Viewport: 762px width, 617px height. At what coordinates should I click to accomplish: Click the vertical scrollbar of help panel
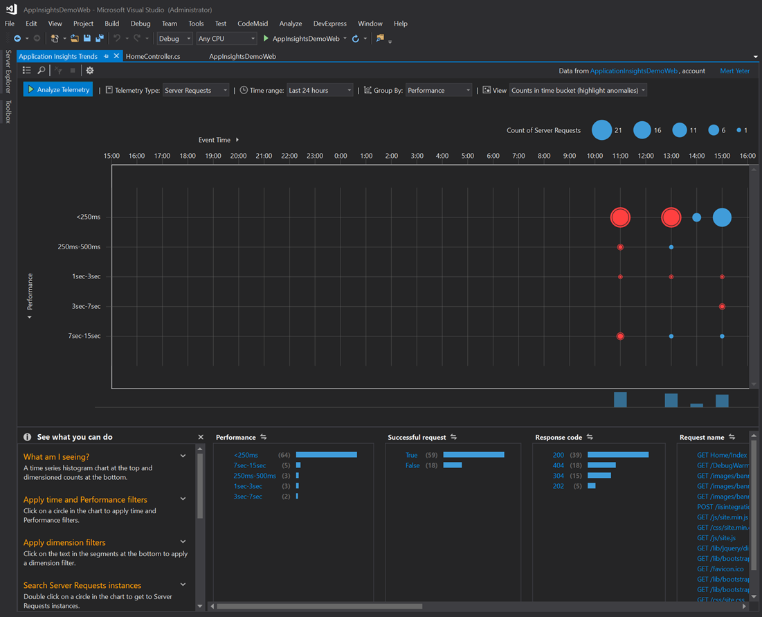point(200,485)
